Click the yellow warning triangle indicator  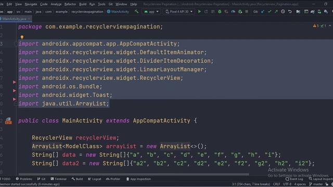coord(314,26)
